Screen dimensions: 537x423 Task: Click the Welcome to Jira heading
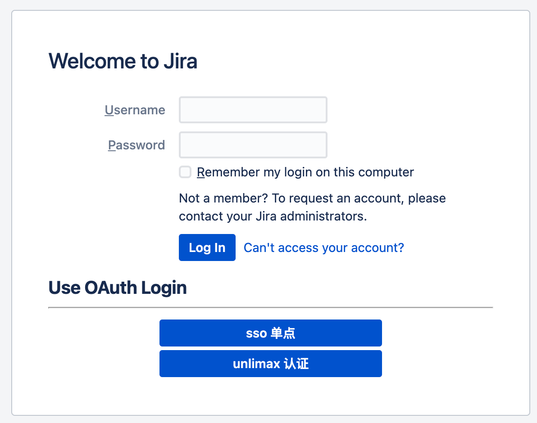click(x=123, y=61)
